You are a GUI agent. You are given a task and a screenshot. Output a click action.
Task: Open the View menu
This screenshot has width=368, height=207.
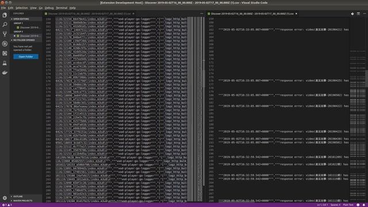point(33,7)
